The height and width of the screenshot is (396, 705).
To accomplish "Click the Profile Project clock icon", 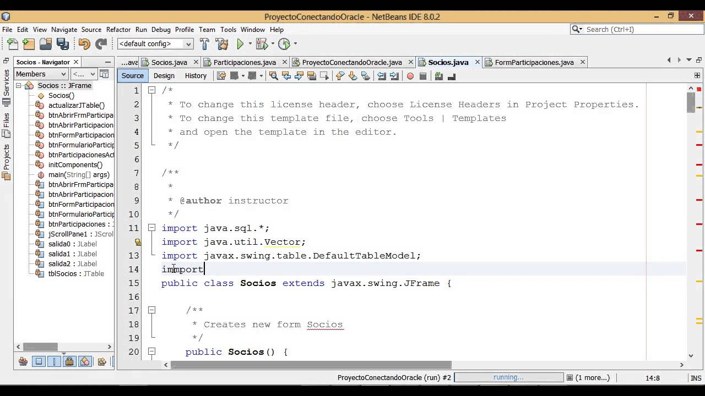I will [284, 43].
